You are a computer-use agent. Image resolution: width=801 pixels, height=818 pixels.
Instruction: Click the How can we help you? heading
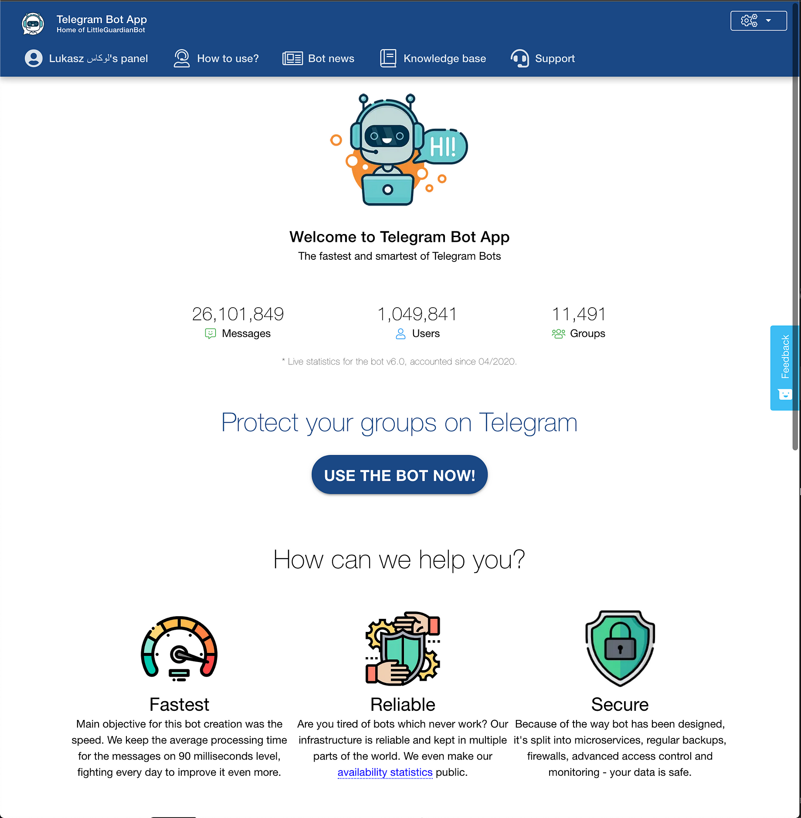click(399, 560)
